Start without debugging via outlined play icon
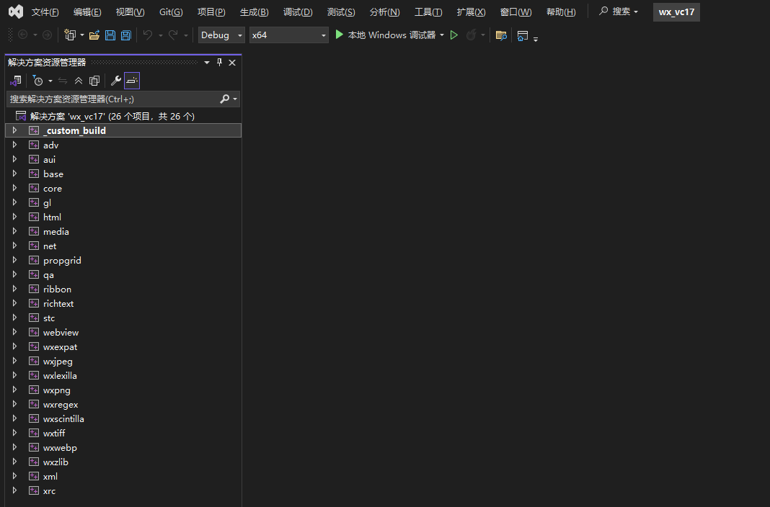The image size is (770, 507). pos(454,35)
